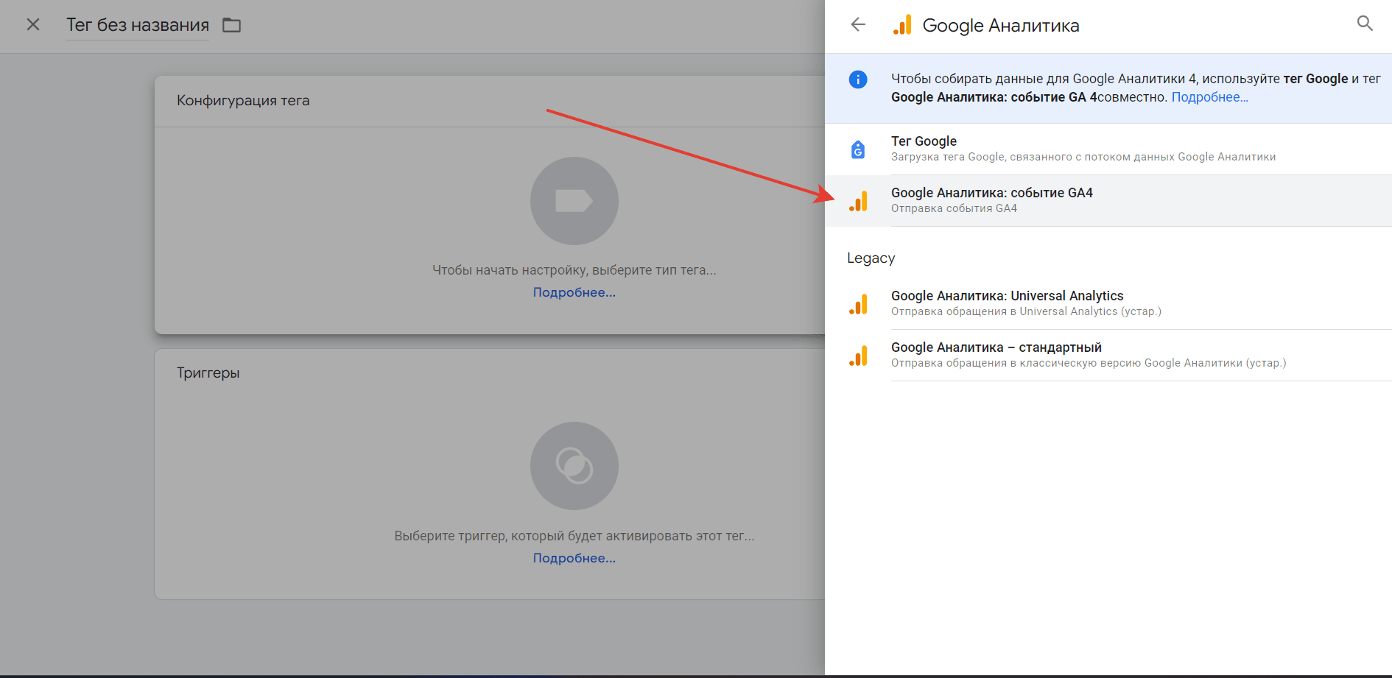Open search in the tag type panel
This screenshot has width=1392, height=678.
[1365, 24]
